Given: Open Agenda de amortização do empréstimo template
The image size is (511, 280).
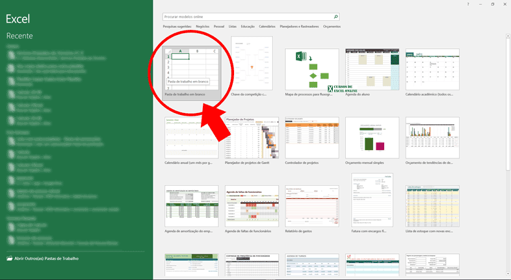Looking at the screenshot, I should coord(192,209).
